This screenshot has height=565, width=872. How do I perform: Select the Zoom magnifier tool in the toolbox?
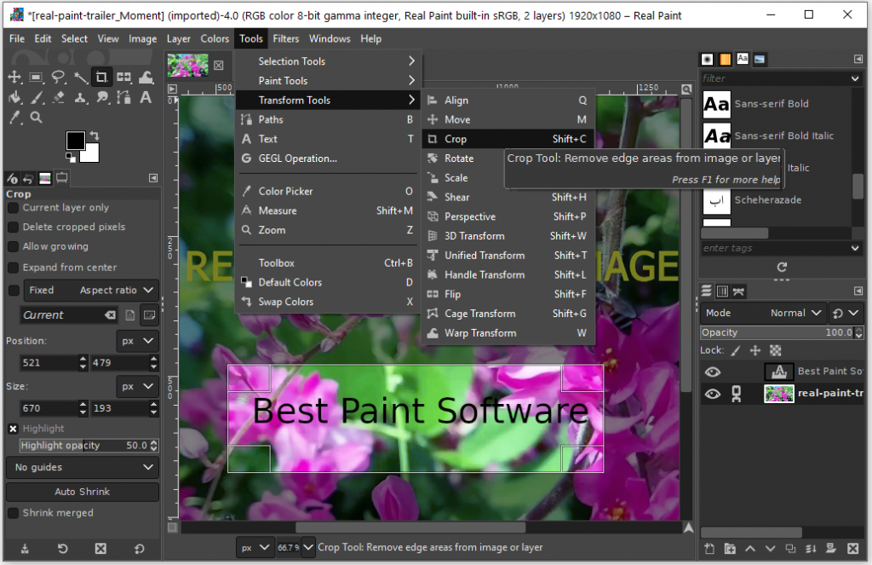tap(36, 118)
